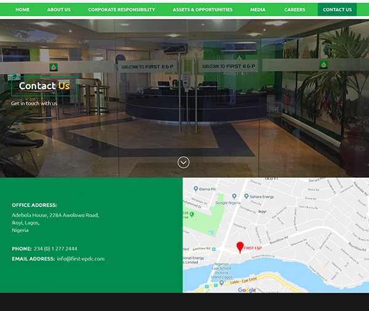Viewport: 369px width, 311px height.
Task: Click 'Adebola House, 228A Awolowo Road' text
Action: click(55, 215)
